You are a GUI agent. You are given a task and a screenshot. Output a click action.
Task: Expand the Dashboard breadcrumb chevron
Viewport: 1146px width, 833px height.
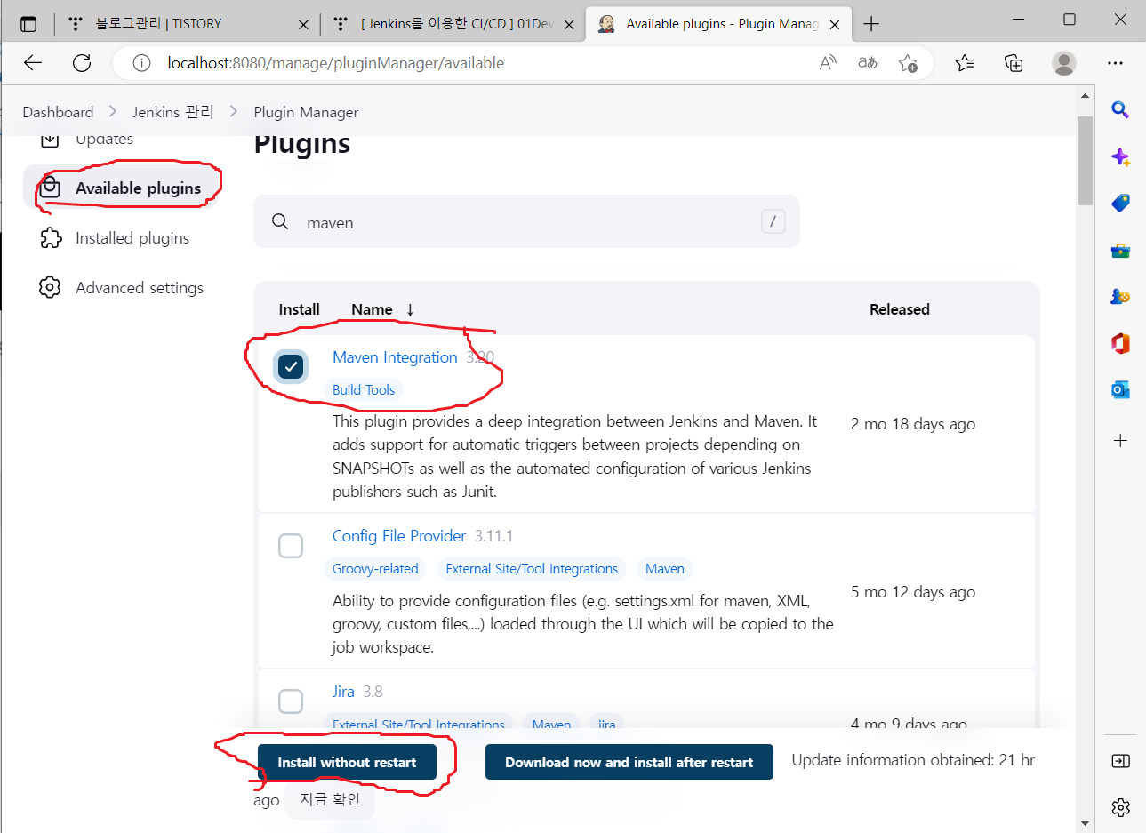point(113,111)
